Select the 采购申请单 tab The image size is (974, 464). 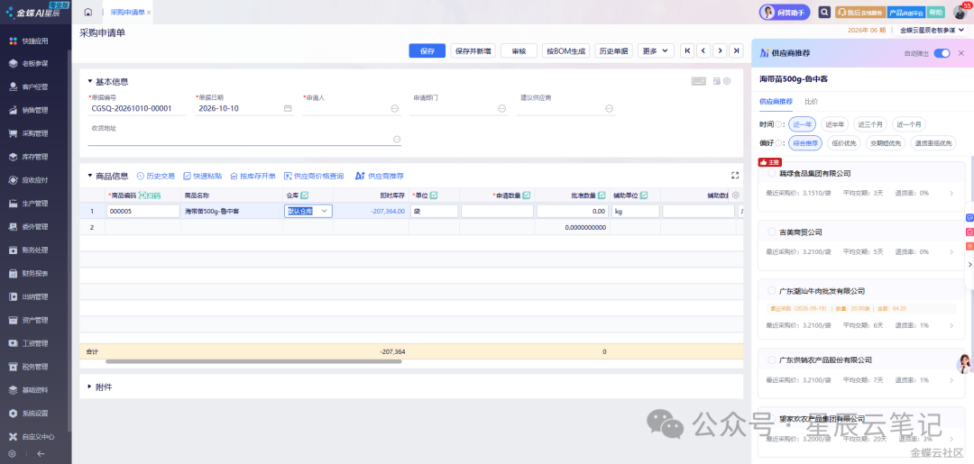point(127,13)
